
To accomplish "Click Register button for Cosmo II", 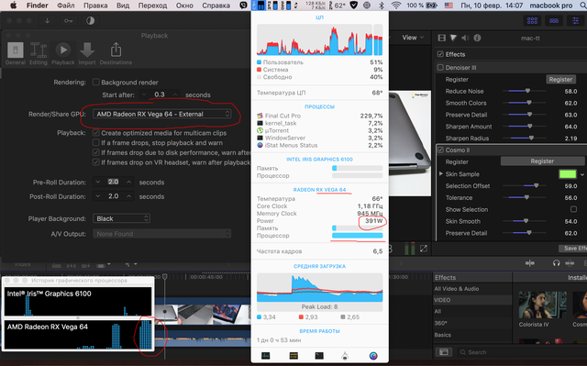I will [542, 161].
